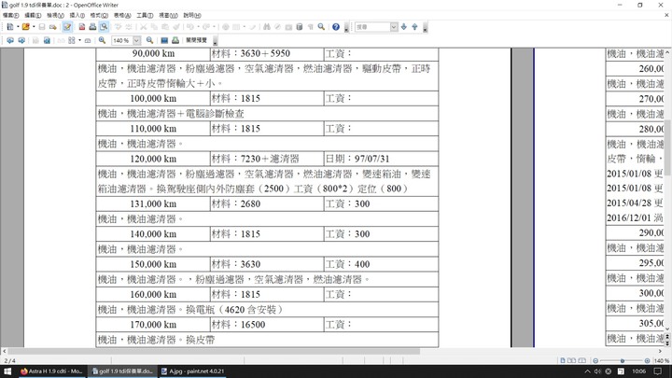The height and width of the screenshot is (378, 672).
Task: Click the Send document as e-mail icon
Action: pos(52,27)
